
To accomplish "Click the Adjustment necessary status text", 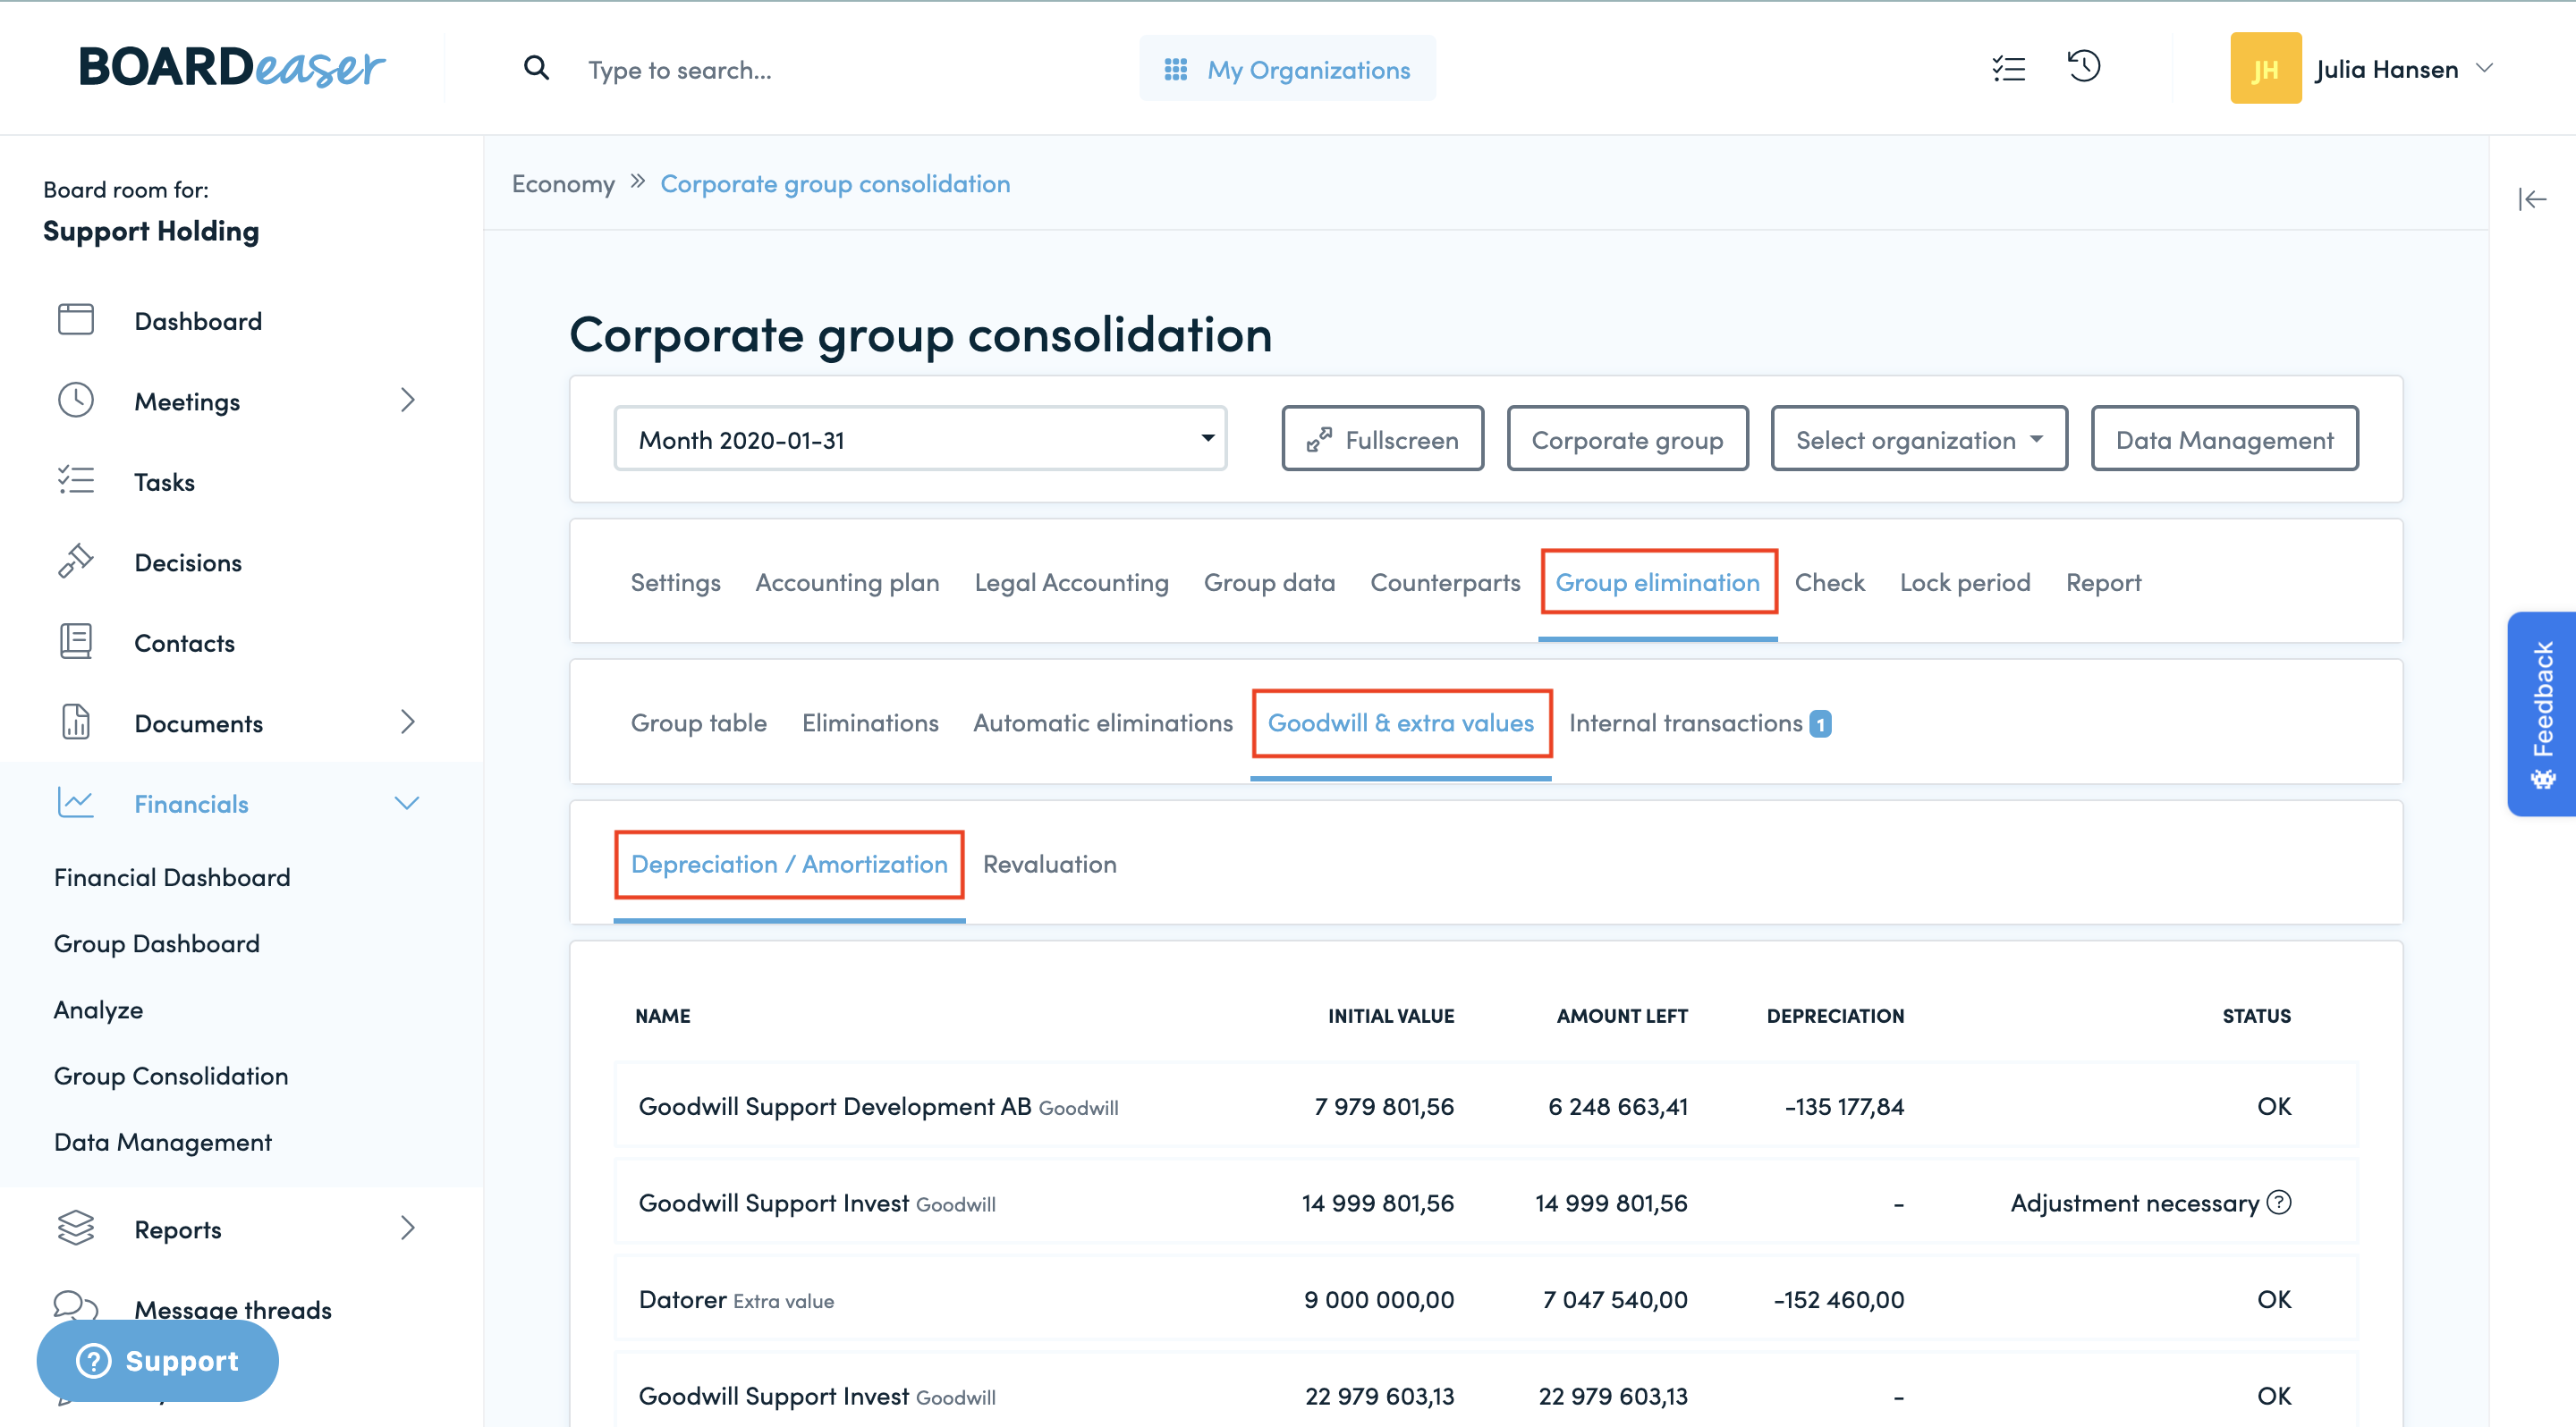I will [x=2135, y=1203].
